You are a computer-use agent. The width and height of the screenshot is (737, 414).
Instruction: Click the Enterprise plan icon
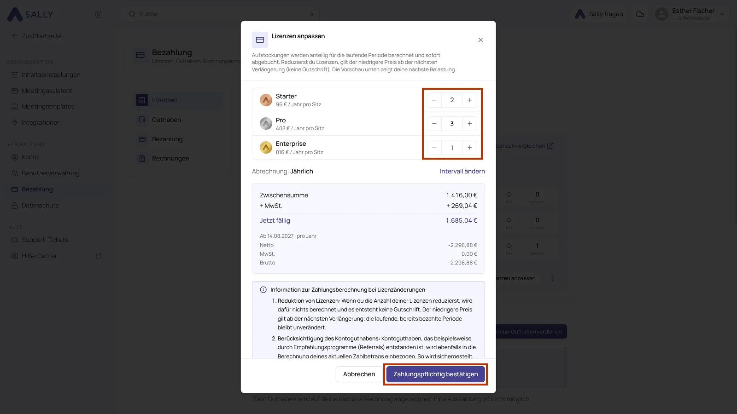coord(266,148)
